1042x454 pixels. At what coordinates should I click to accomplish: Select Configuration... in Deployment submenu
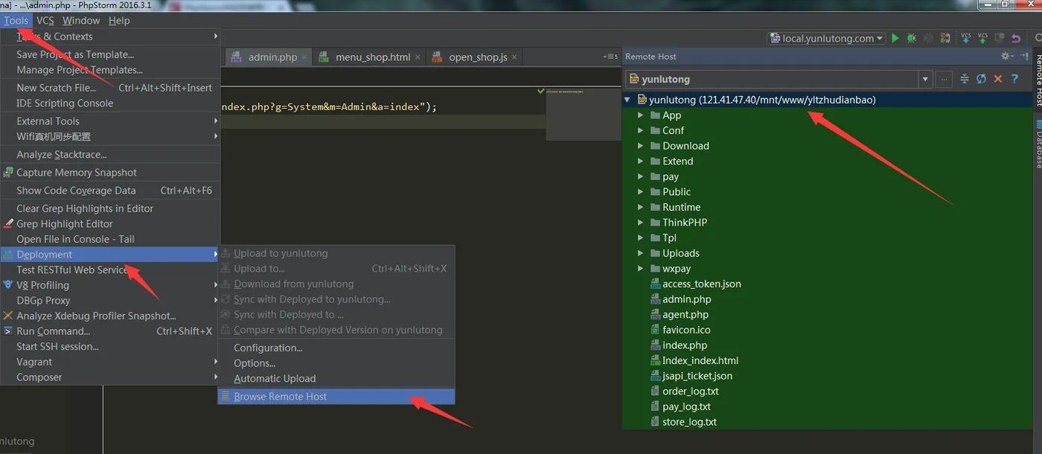336,348
